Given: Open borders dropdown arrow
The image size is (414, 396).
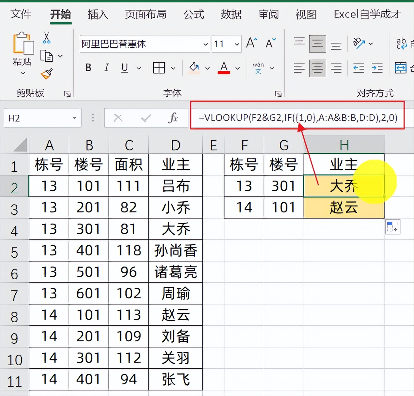Looking at the screenshot, I should point(173,68).
